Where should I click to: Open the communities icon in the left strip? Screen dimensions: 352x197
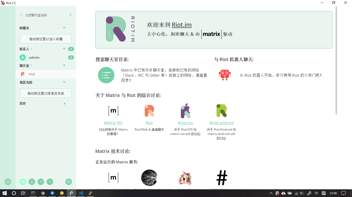(x=8, y=182)
